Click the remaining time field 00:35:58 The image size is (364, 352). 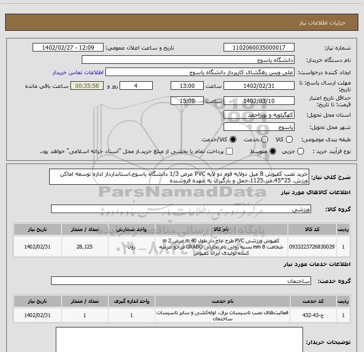pyautogui.click(x=87, y=86)
